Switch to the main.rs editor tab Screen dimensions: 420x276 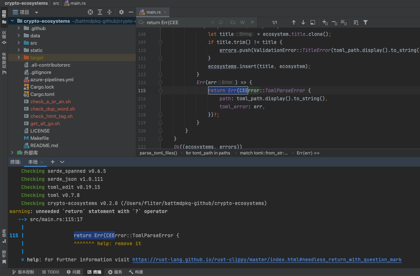point(153,12)
